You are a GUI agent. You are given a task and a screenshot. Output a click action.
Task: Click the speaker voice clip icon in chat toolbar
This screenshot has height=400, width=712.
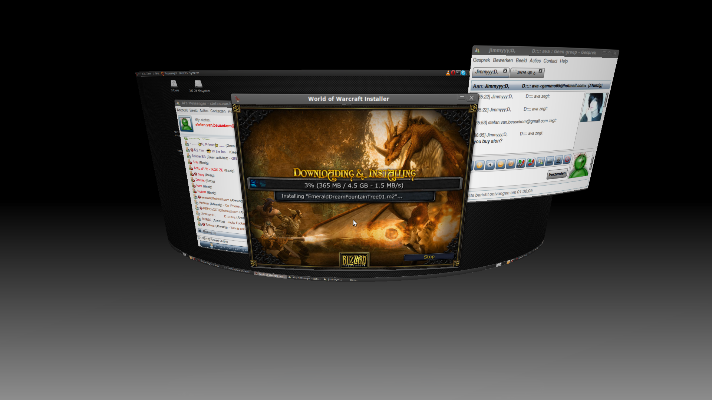tap(490, 164)
